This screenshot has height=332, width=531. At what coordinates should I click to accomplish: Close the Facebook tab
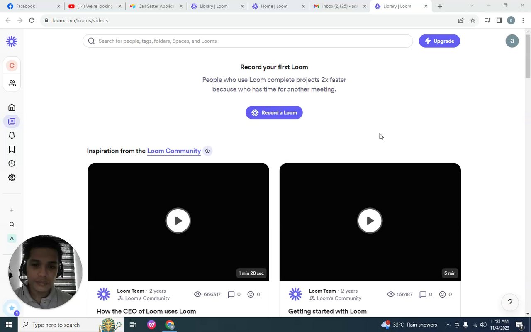[x=58, y=6]
